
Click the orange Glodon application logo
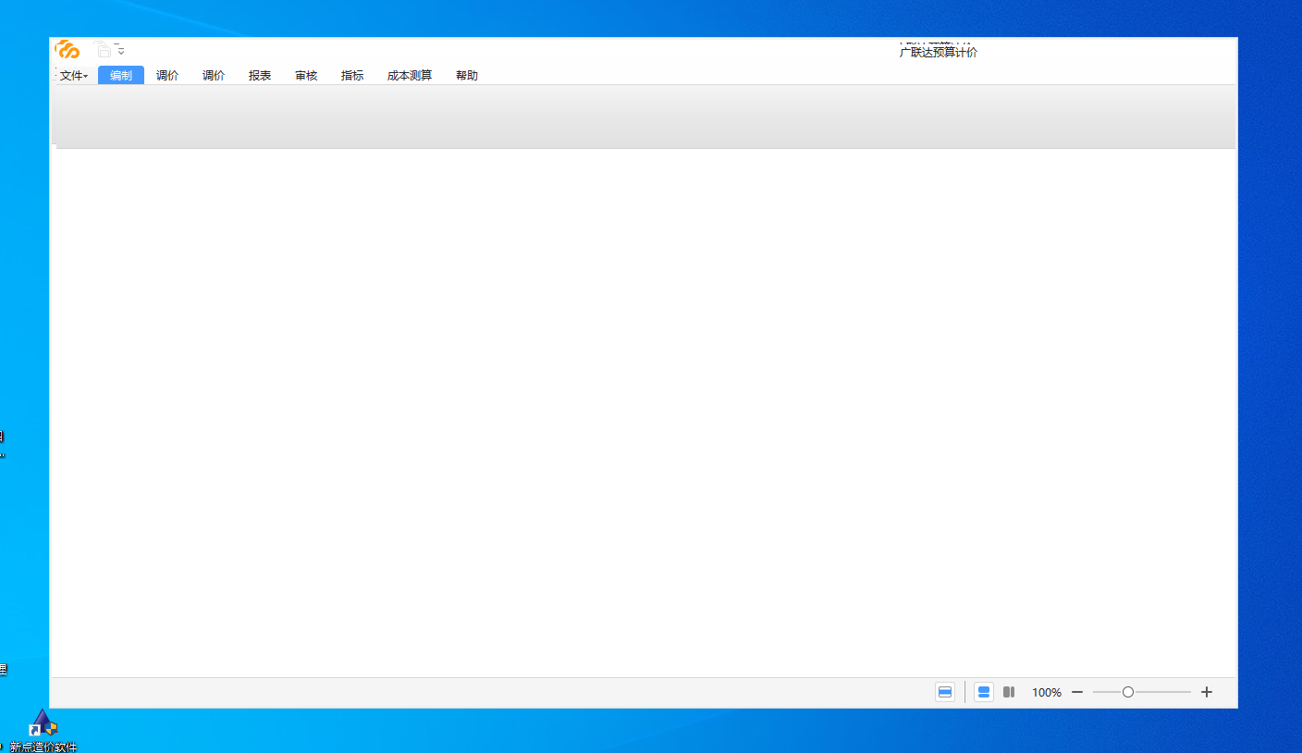pyautogui.click(x=68, y=50)
